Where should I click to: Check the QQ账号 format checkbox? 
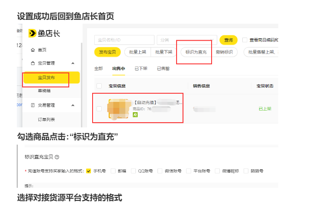click(133, 171)
